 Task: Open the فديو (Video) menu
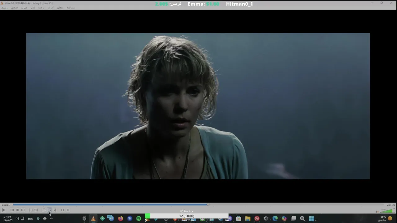click(x=33, y=7)
